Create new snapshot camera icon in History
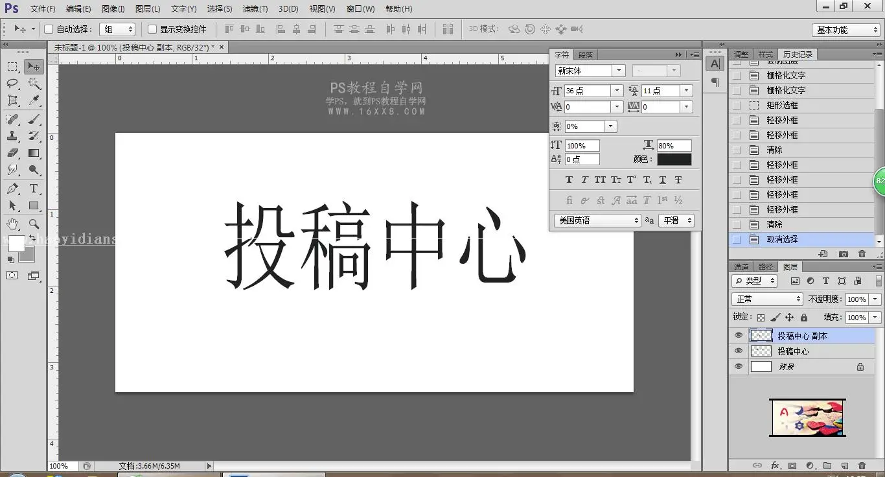Screen dimensions: 885x477 pyautogui.click(x=843, y=254)
